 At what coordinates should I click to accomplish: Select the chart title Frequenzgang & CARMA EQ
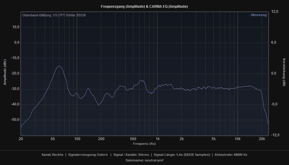(x=144, y=6)
